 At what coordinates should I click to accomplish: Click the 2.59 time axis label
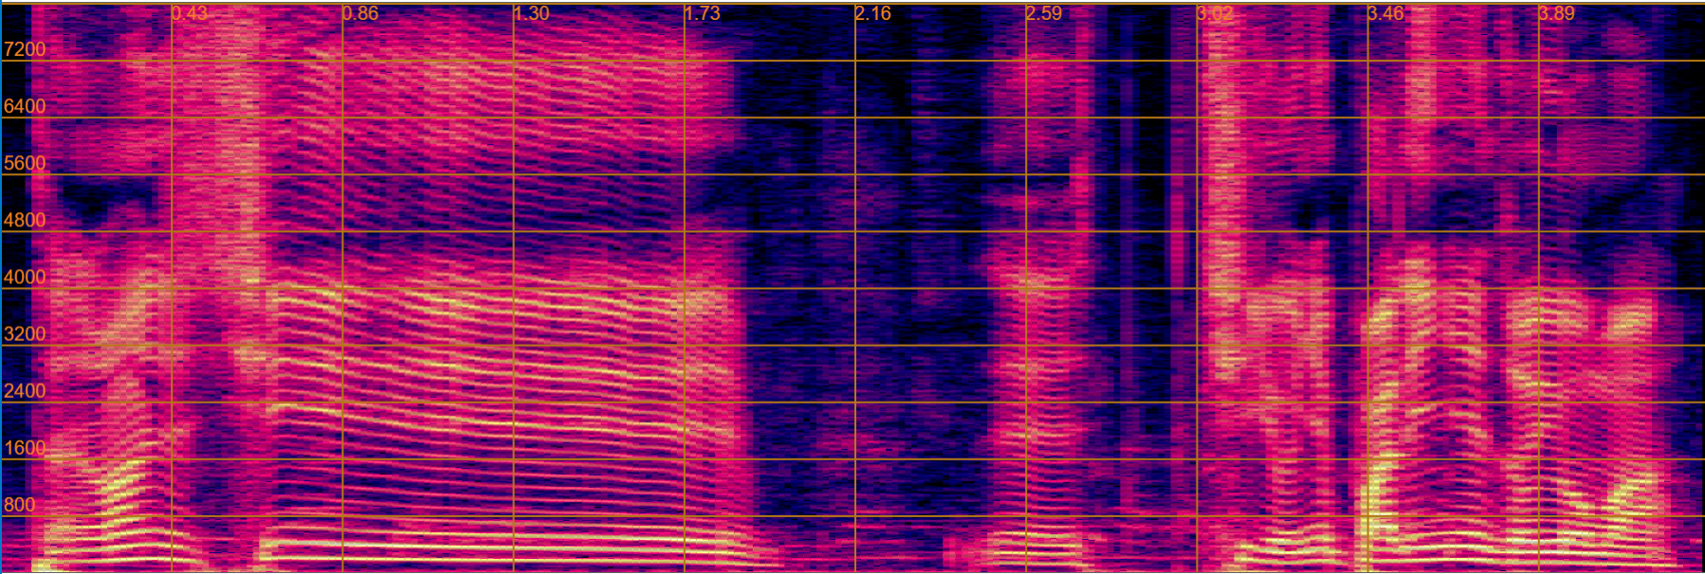tap(1044, 13)
